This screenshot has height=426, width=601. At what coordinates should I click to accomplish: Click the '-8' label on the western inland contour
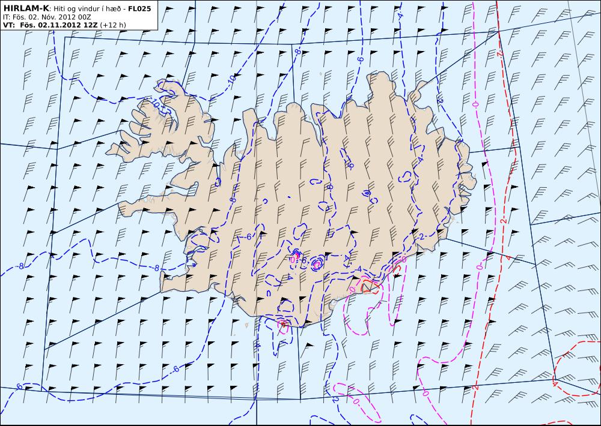tap(232, 200)
